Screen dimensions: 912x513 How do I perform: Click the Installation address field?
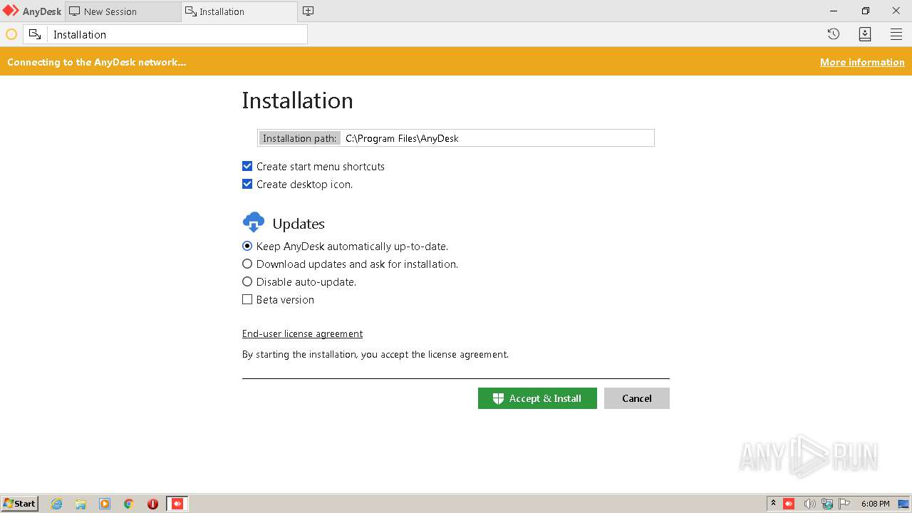tap(177, 34)
